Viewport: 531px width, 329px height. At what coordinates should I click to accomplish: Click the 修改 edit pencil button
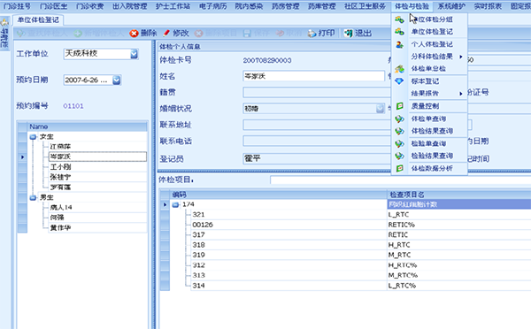[176, 34]
